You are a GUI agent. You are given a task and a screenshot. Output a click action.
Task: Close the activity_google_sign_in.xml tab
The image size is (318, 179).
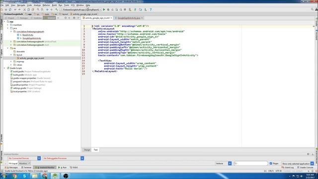click(x=111, y=18)
